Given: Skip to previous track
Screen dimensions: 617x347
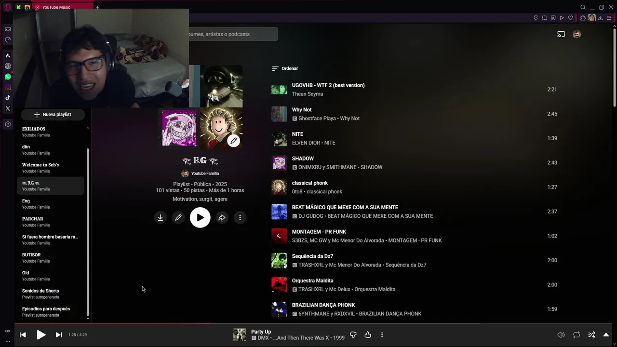Looking at the screenshot, I should click(x=23, y=334).
